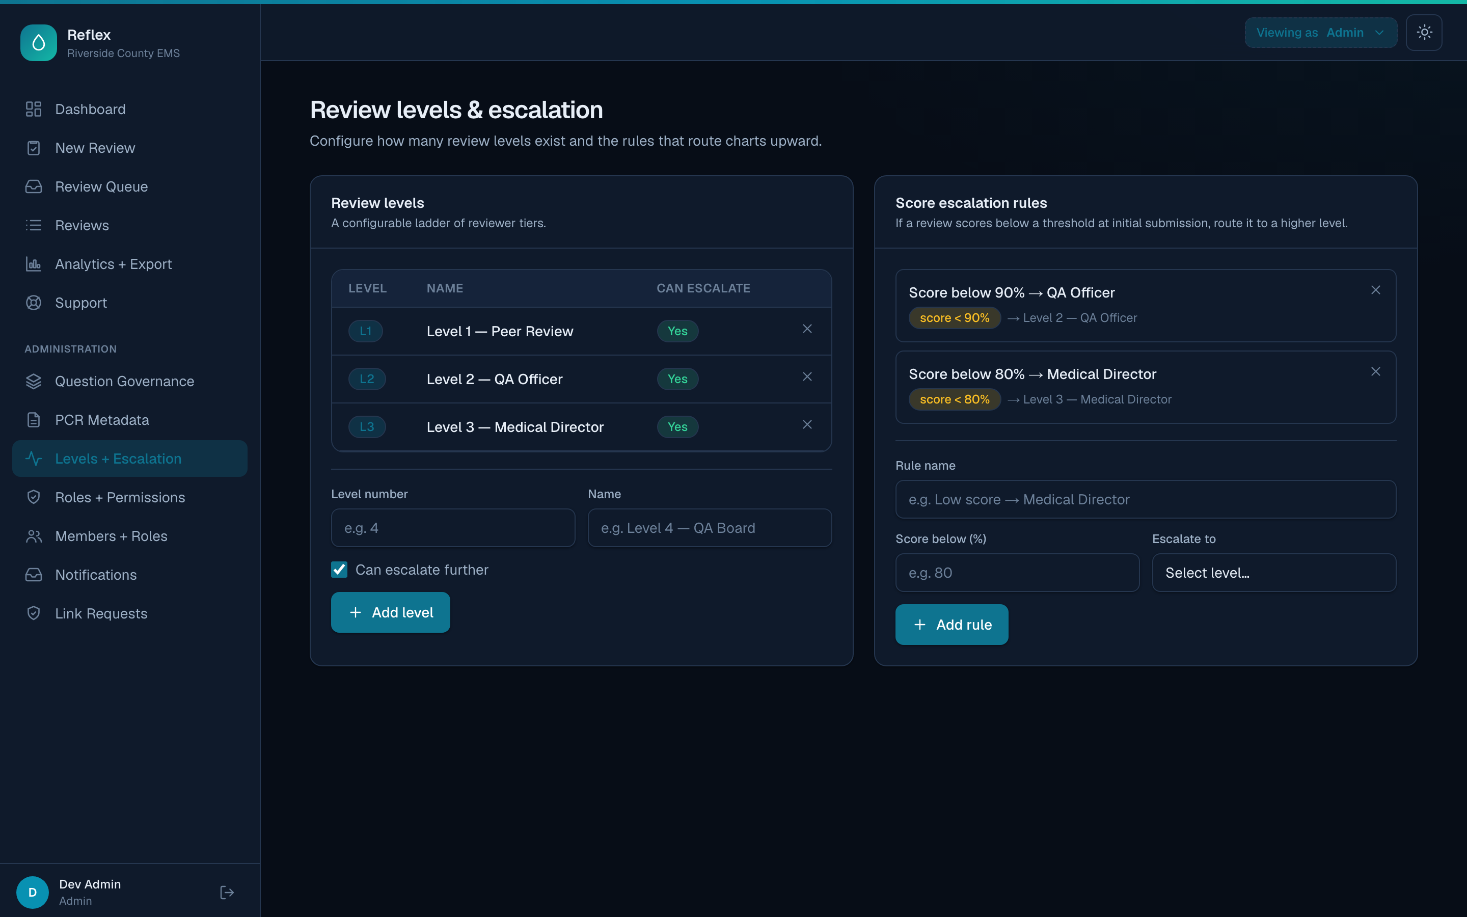Uncheck Can escalate further checkbox

339,570
